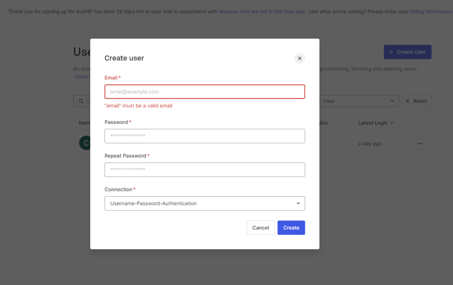Click the three-dot actions icon for the user
This screenshot has height=285, width=453.
pyautogui.click(x=420, y=143)
